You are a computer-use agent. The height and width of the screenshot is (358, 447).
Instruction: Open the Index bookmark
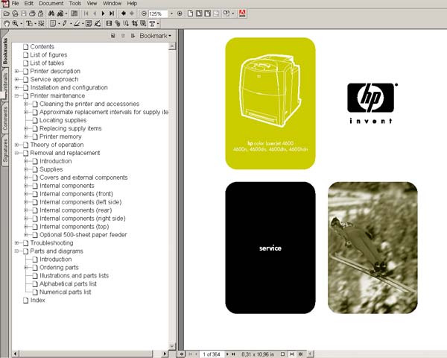point(38,301)
